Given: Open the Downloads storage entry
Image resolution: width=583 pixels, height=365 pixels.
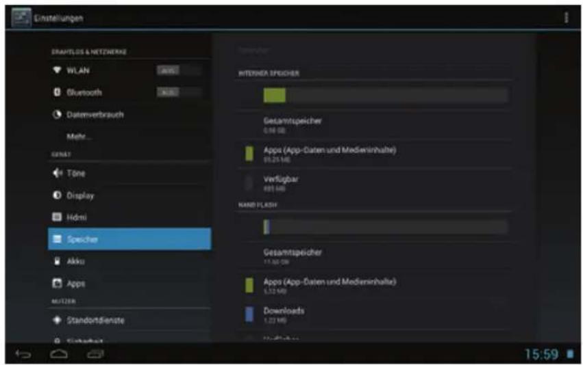Looking at the screenshot, I should click(374, 315).
